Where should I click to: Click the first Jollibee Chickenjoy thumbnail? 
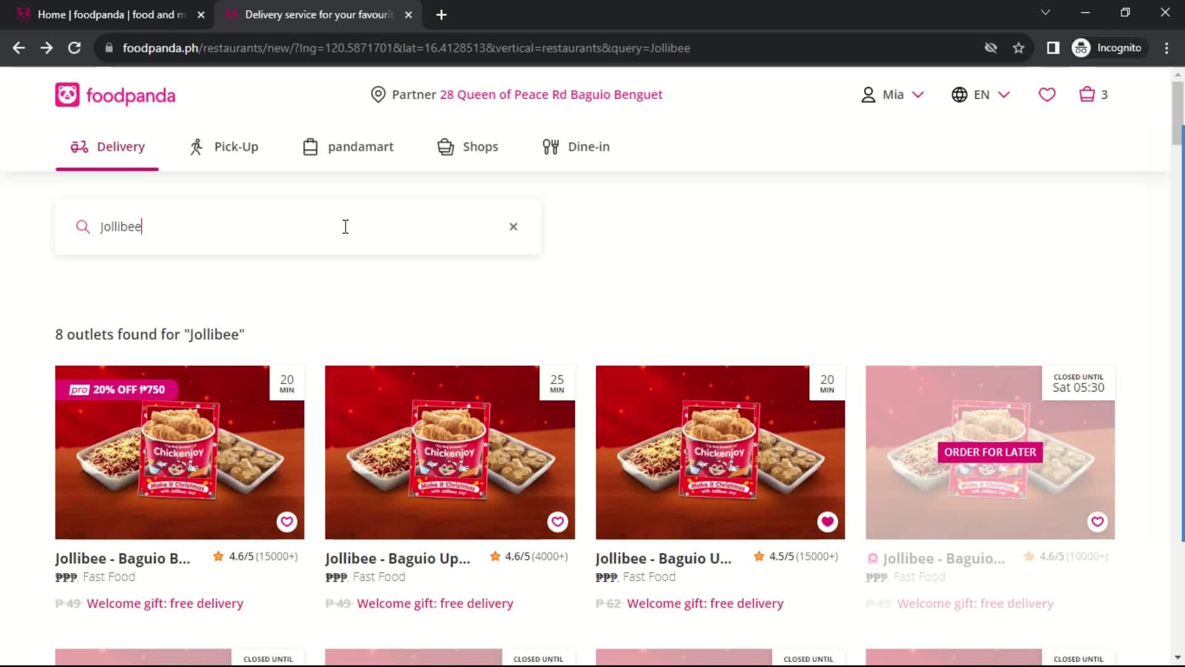[180, 452]
